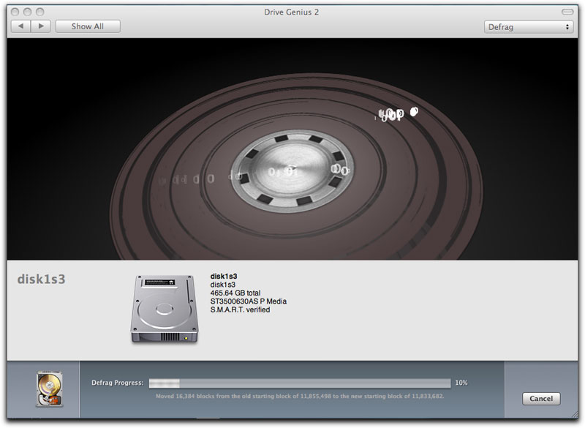Screen dimensions: 585x428
Task: Minimize the Drive Genius 2 window
Action: click(27, 12)
